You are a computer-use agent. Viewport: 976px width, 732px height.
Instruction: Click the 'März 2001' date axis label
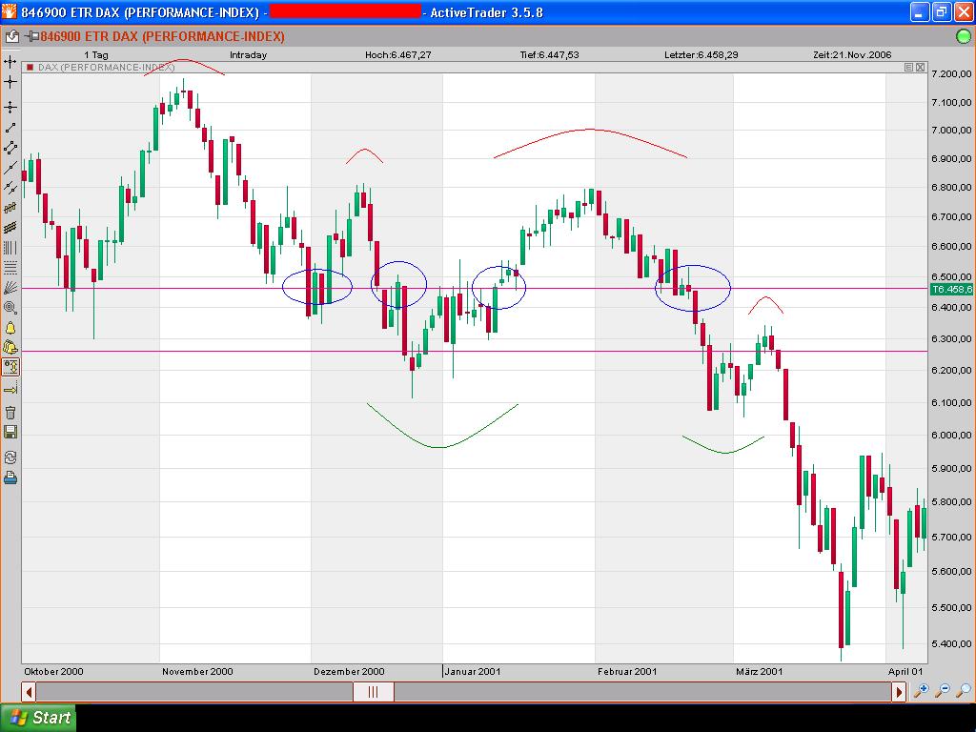pos(760,672)
